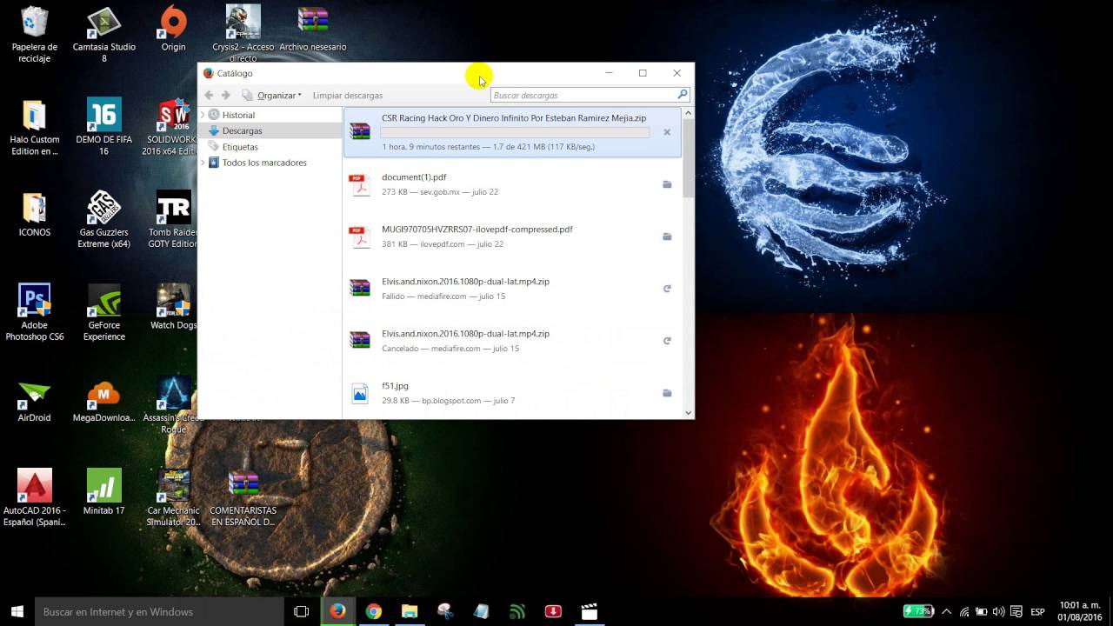Select Etiquetas in the sidebar

click(240, 147)
